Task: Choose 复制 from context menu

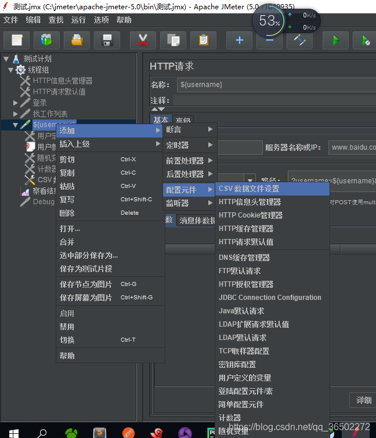Action: [x=110, y=173]
